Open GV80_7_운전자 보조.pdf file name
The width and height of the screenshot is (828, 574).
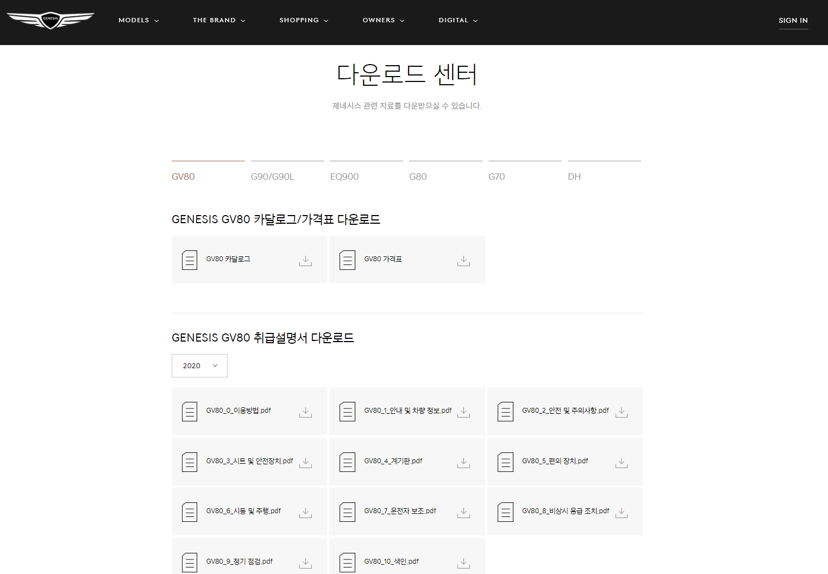tap(400, 511)
